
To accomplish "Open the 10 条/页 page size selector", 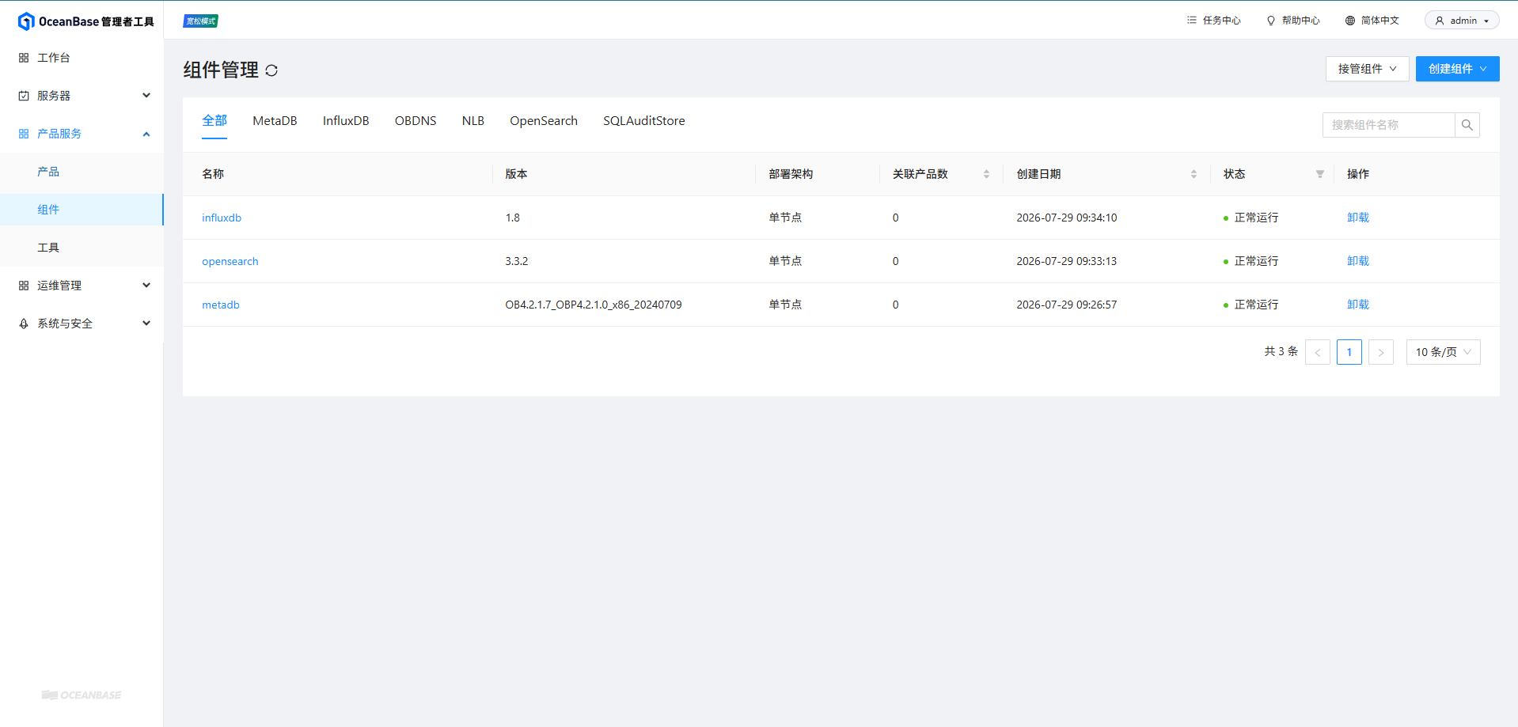I will [x=1443, y=352].
